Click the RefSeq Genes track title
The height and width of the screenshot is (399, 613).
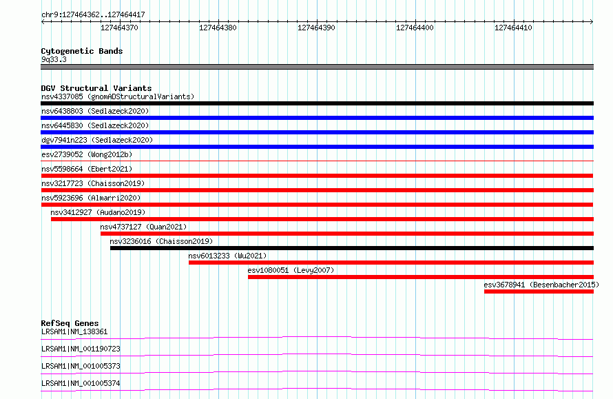(x=70, y=323)
